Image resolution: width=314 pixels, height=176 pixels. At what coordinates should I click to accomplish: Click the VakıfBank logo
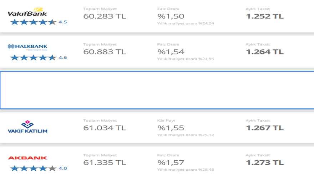click(x=27, y=12)
